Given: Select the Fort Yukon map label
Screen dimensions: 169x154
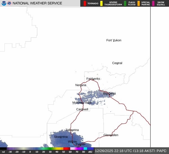Looking at the screenshot, I should click(114, 40).
